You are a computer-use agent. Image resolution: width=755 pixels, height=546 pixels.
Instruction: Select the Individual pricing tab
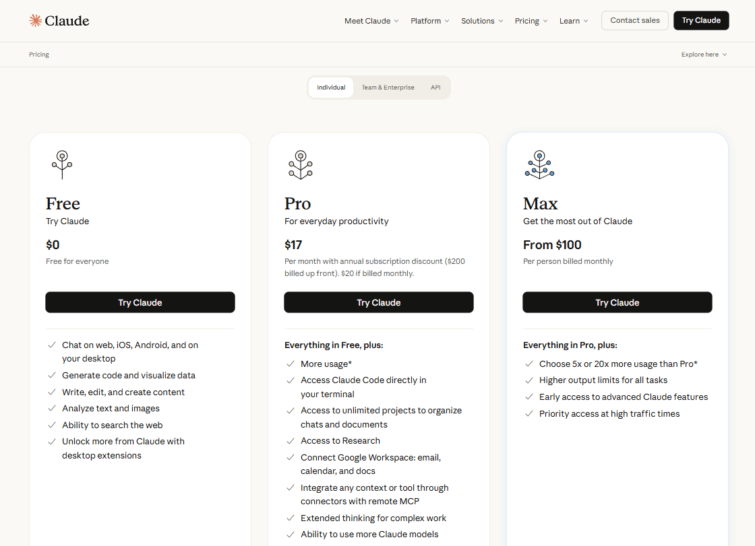click(331, 88)
